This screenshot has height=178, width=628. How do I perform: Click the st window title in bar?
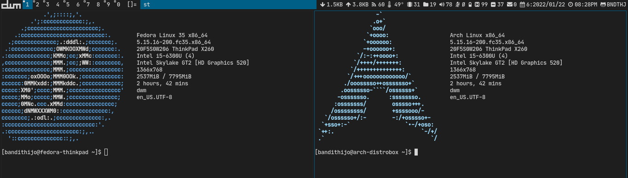coord(147,5)
